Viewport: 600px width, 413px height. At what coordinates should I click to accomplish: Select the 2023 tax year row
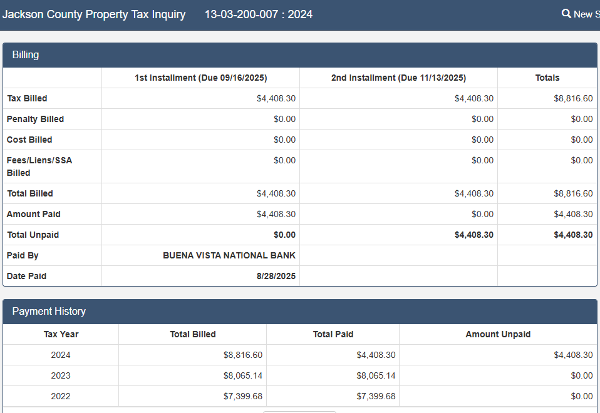coord(61,375)
